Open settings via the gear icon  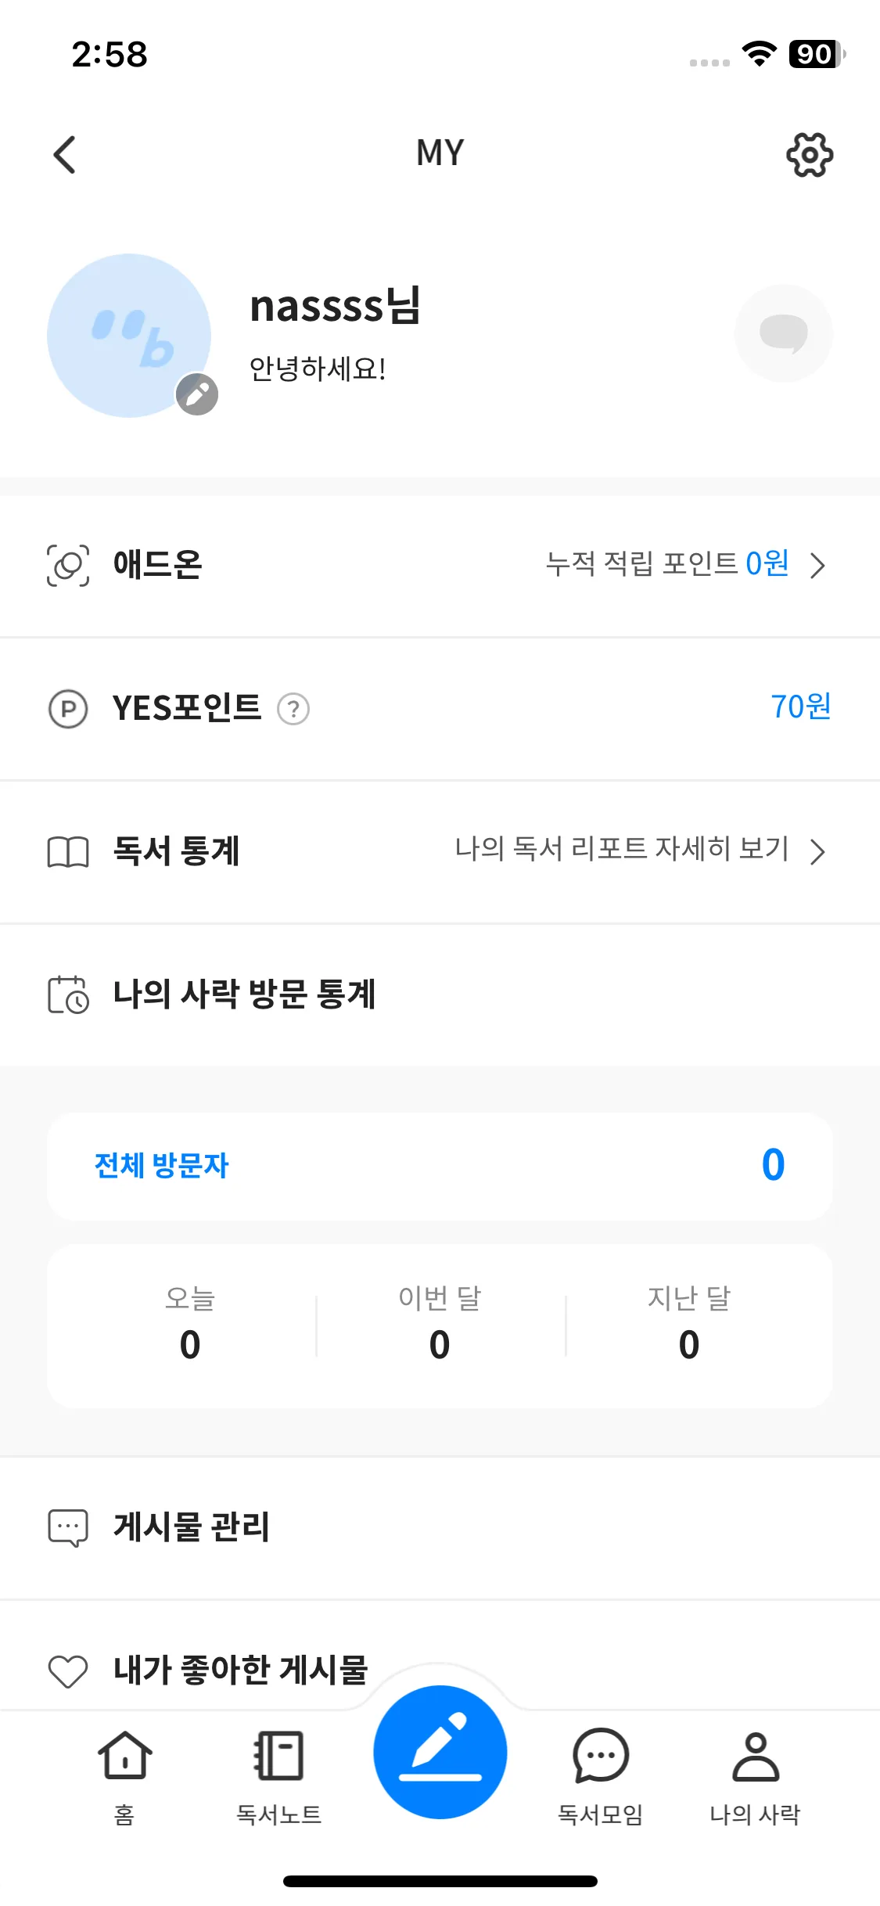pyautogui.click(x=809, y=154)
